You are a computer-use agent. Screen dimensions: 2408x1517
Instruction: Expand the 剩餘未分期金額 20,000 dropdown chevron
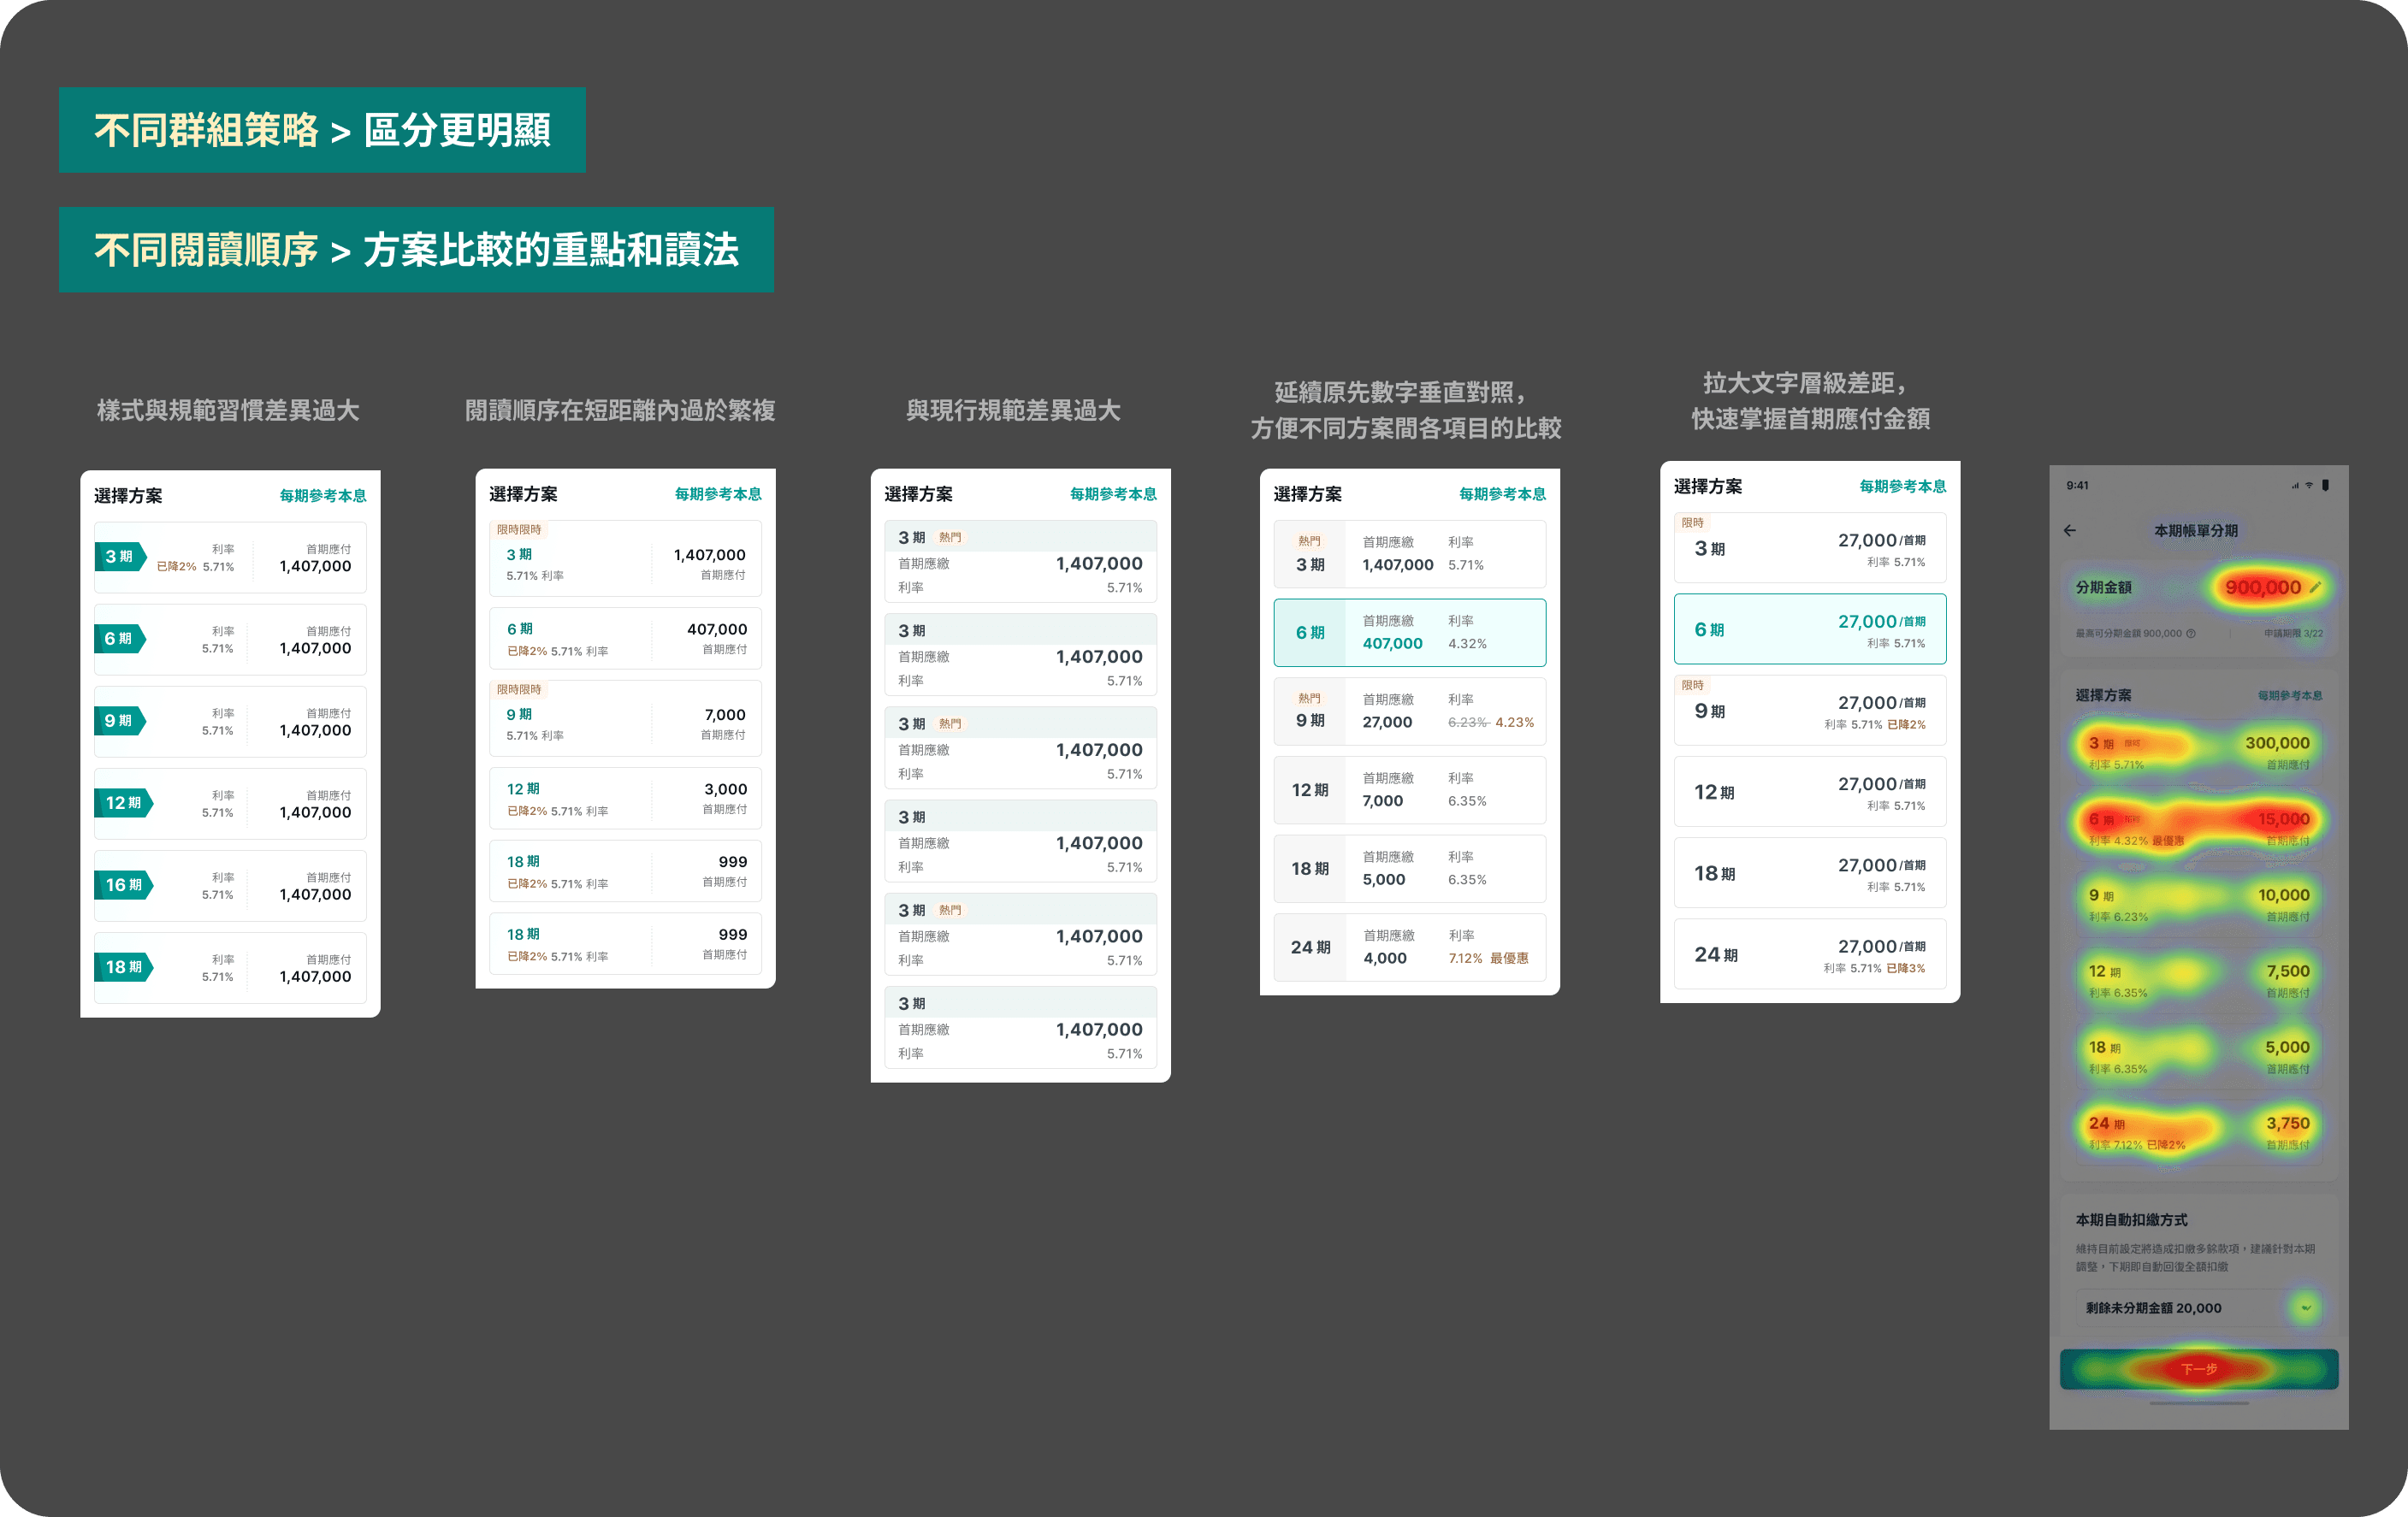2305,1307
